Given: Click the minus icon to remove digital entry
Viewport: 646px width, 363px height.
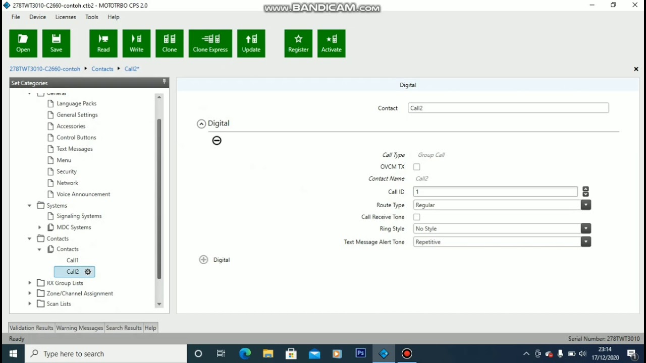Looking at the screenshot, I should 217,141.
